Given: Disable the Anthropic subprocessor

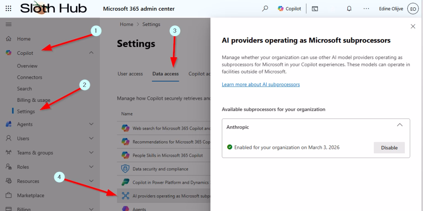Looking at the screenshot, I should pos(389,148).
